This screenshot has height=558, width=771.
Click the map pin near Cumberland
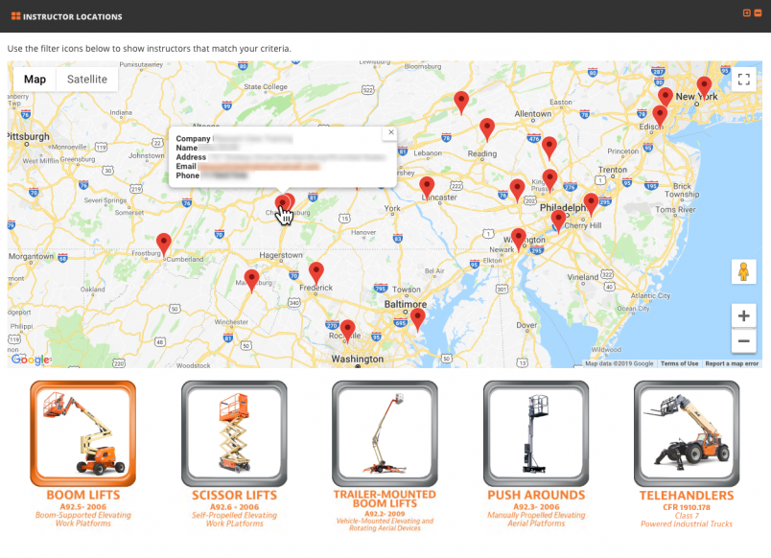164,244
